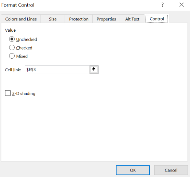
Task: Open the question mark Help button
Action: (162, 5)
